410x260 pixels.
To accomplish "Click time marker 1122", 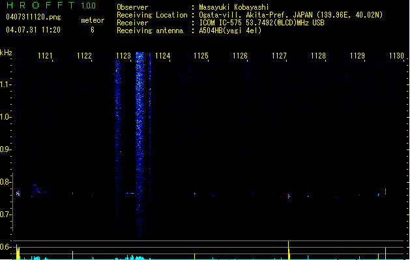I will coord(84,56).
